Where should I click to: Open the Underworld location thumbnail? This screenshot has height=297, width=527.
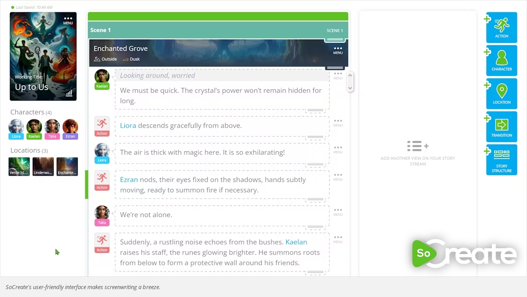pyautogui.click(x=43, y=166)
